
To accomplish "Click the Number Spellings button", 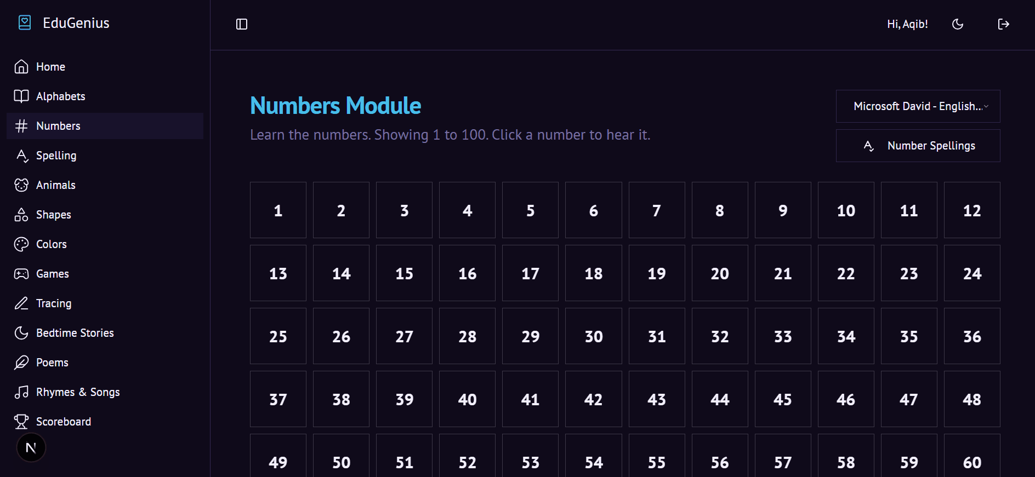I will pos(918,146).
